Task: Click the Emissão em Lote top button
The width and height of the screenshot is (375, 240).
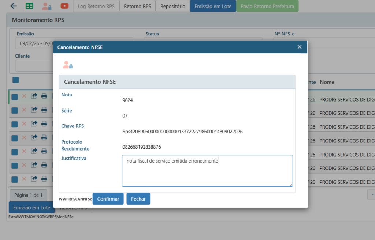Action: coord(213,6)
